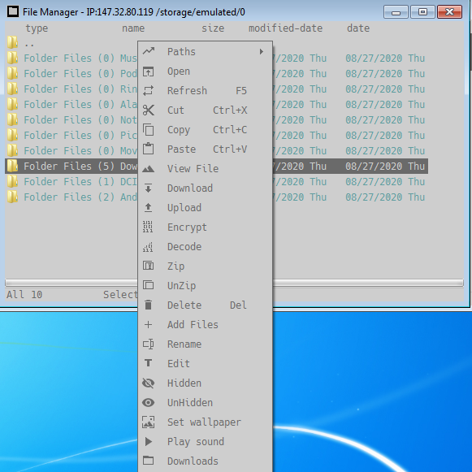
Task: Click the Download arrow icon
Action: (149, 188)
